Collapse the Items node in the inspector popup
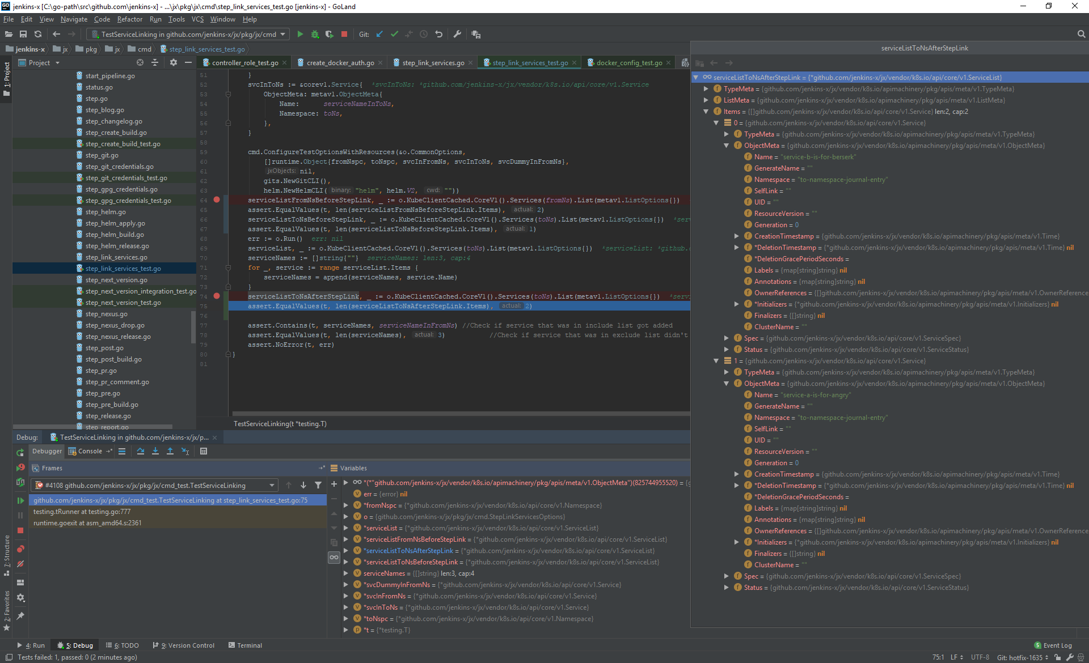Viewport: 1089px width, 663px height. [x=706, y=112]
